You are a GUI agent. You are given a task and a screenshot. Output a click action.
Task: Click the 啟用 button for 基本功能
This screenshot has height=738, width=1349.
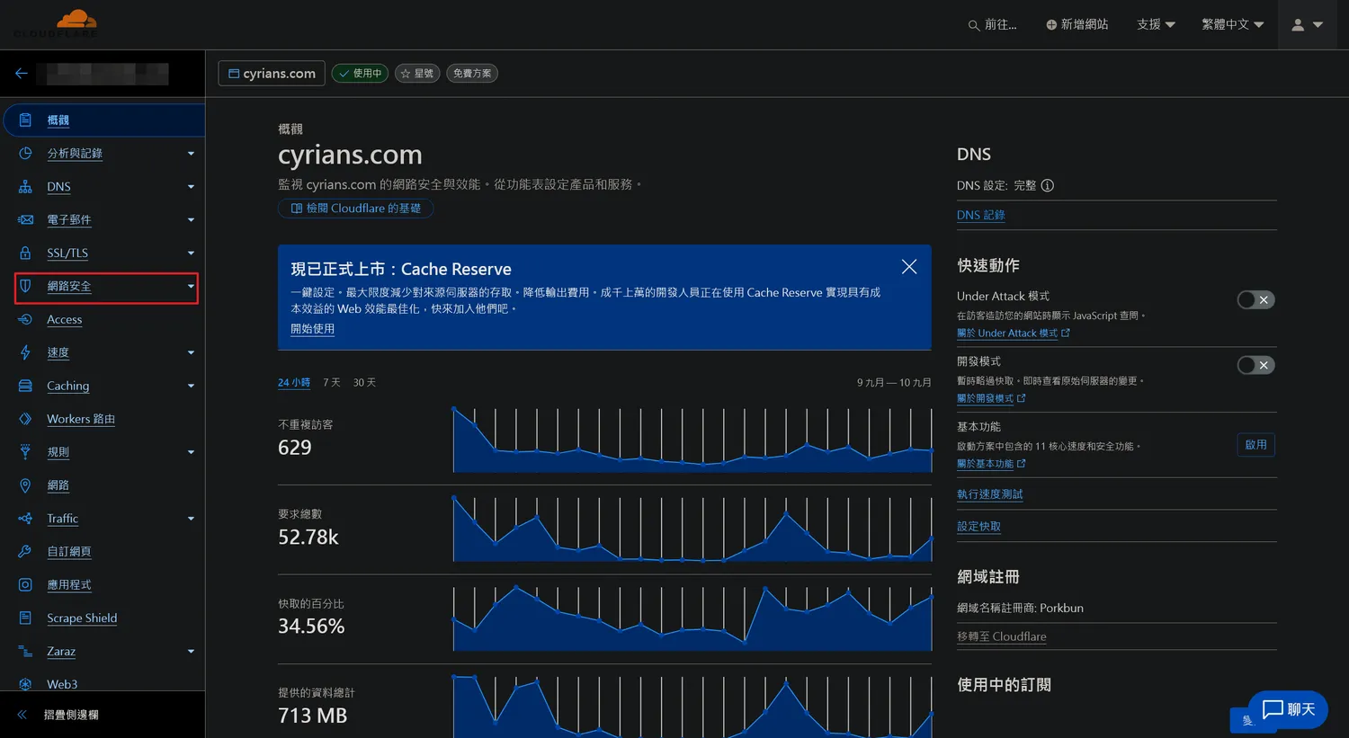tap(1255, 445)
